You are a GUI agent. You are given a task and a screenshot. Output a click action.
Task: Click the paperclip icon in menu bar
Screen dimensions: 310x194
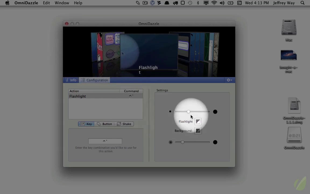(x=138, y=3)
